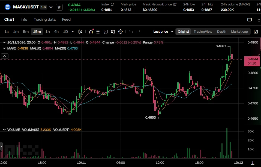Screen dimensions: 261x167
Task: Click the legend collapse up-arrow button
Action: [x=5, y=56]
